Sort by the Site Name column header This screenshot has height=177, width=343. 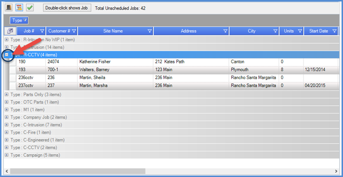click(x=113, y=31)
